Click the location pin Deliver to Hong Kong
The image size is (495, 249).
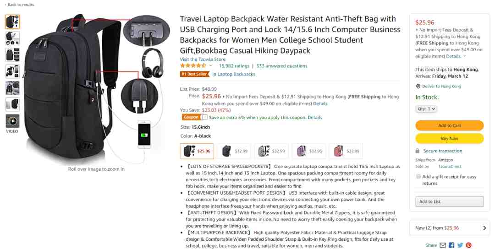click(x=418, y=86)
